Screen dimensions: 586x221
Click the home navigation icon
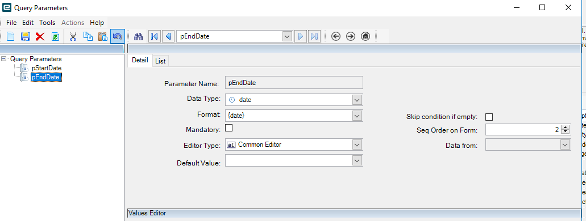[x=365, y=36]
